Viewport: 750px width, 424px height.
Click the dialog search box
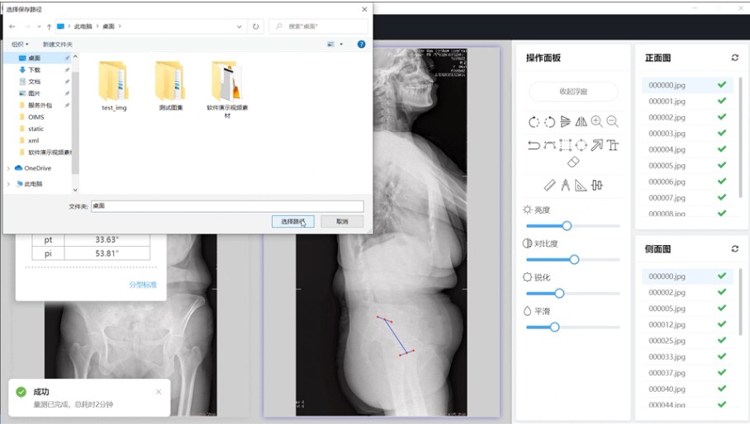319,26
